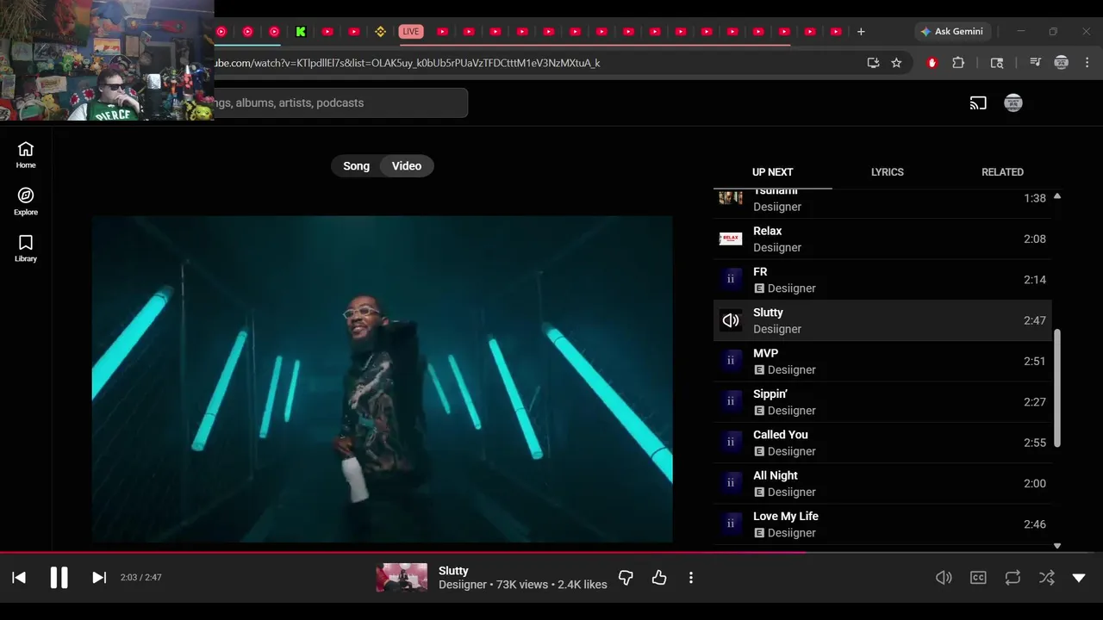Switch to Song mode
The height and width of the screenshot is (620, 1103).
(356, 166)
